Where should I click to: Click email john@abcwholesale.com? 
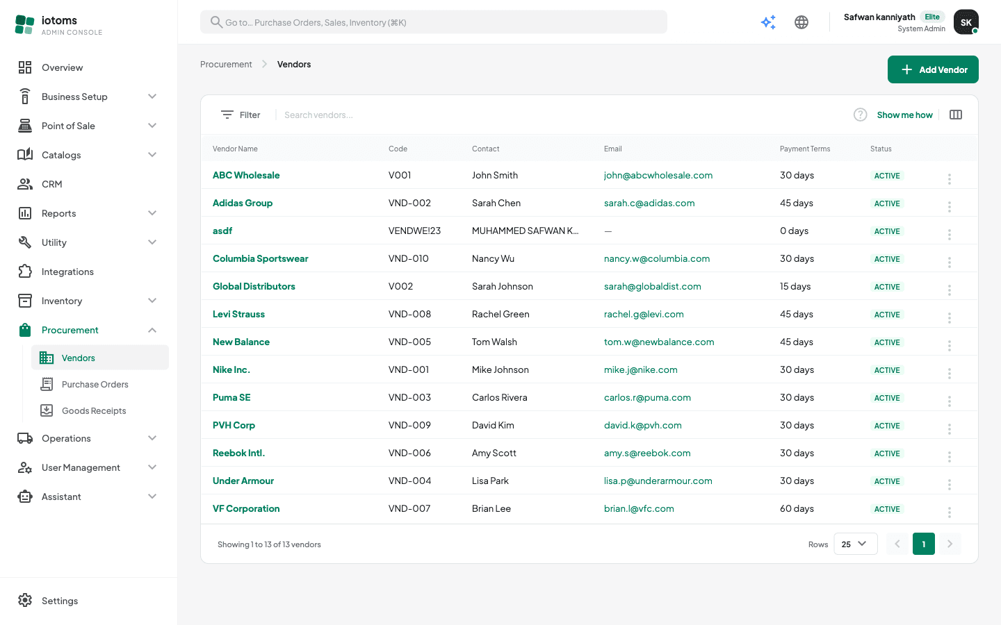(658, 176)
